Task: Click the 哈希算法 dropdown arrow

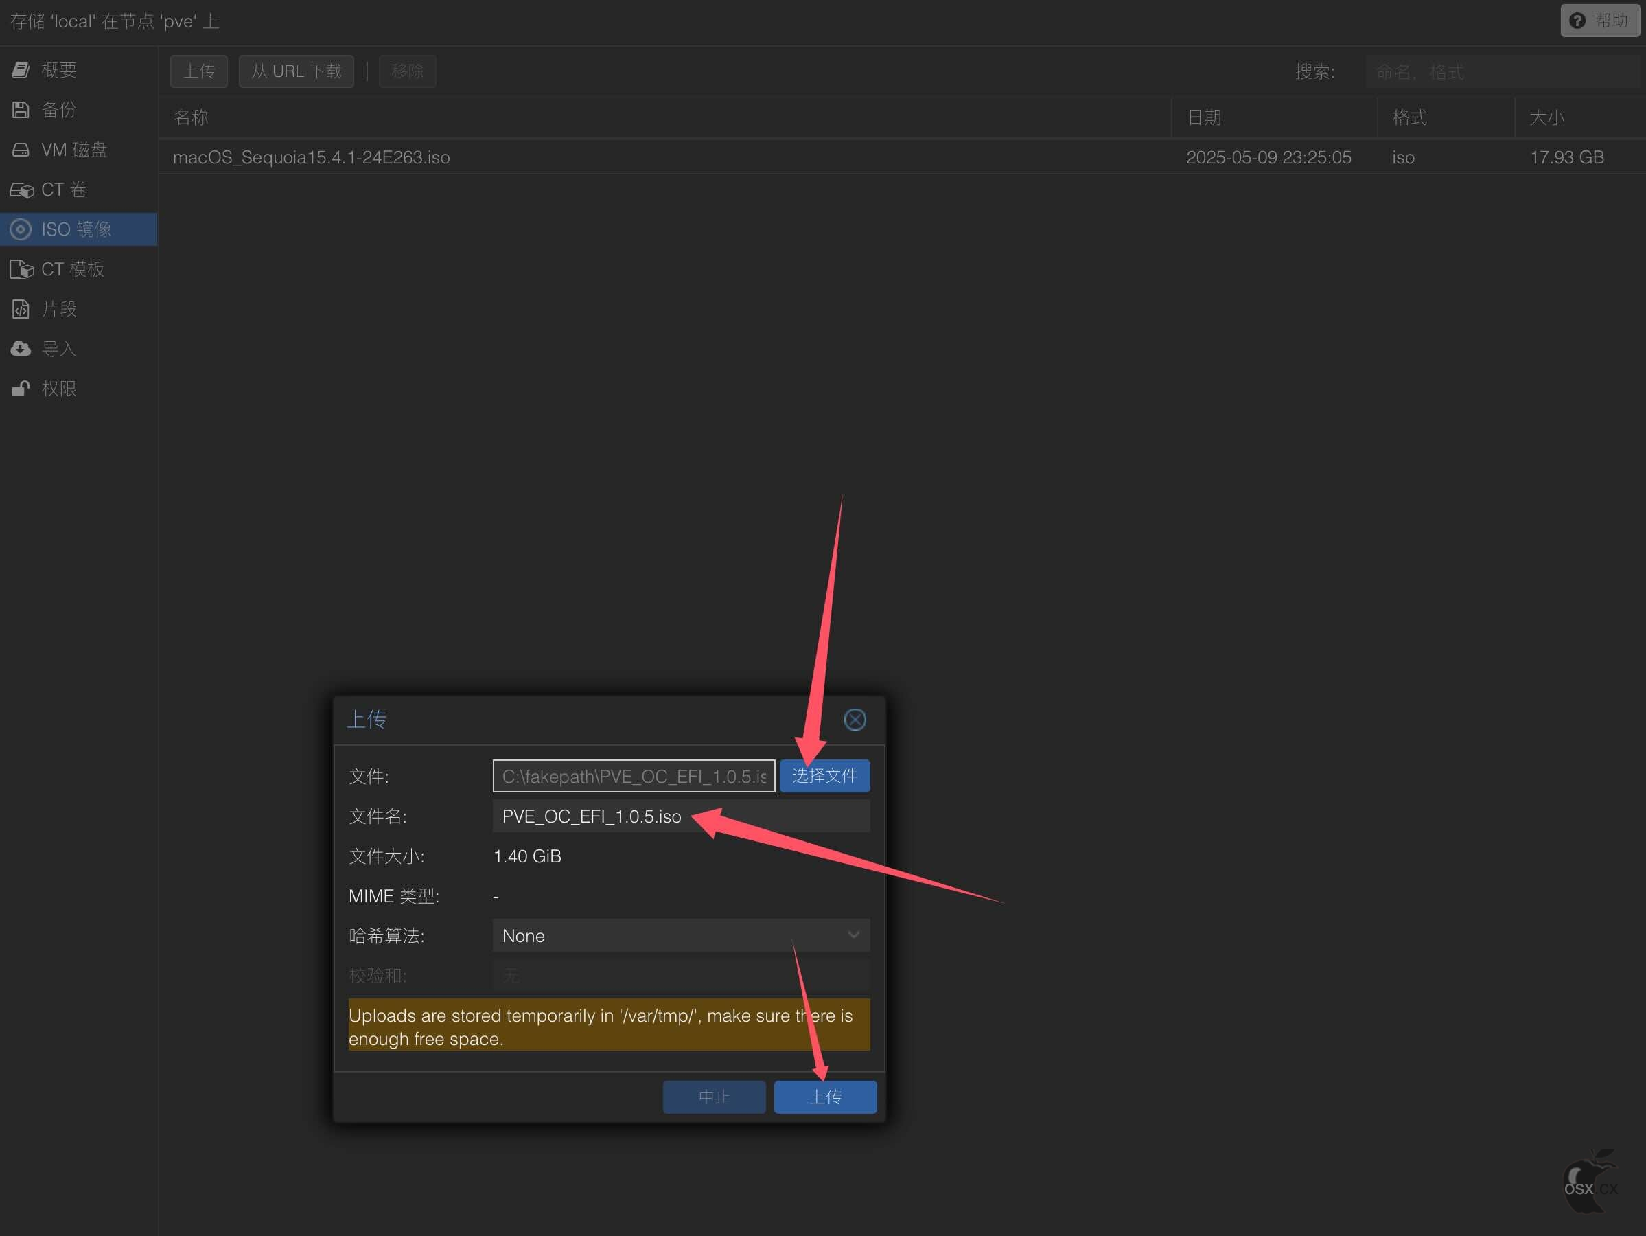Action: tap(853, 935)
